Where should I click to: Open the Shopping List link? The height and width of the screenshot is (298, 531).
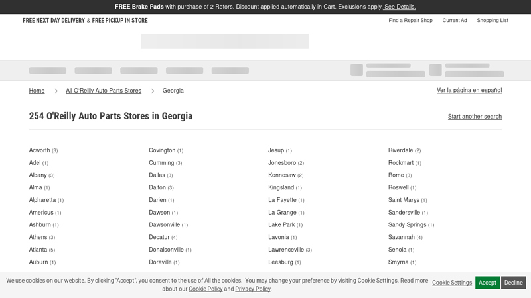[x=493, y=20]
